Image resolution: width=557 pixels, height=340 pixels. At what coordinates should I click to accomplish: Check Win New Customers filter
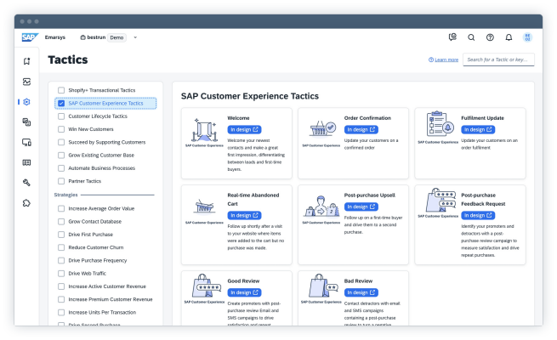61,129
